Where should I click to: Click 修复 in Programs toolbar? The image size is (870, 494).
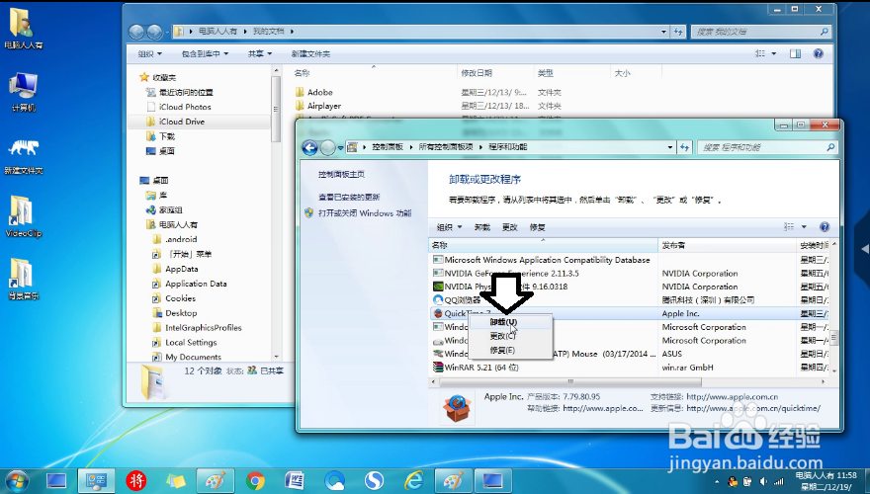point(537,227)
